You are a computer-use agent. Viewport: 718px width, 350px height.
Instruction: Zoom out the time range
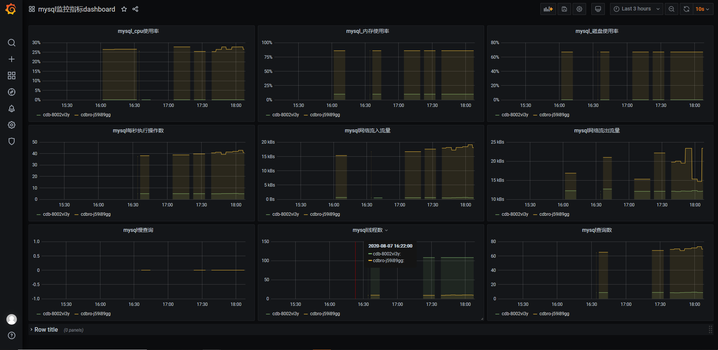tap(672, 9)
